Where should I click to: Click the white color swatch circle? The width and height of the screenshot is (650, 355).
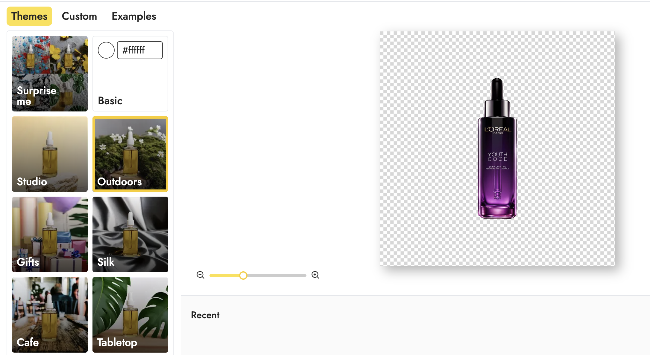click(x=106, y=50)
